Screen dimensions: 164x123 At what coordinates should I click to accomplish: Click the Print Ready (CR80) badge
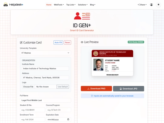pos(136,42)
